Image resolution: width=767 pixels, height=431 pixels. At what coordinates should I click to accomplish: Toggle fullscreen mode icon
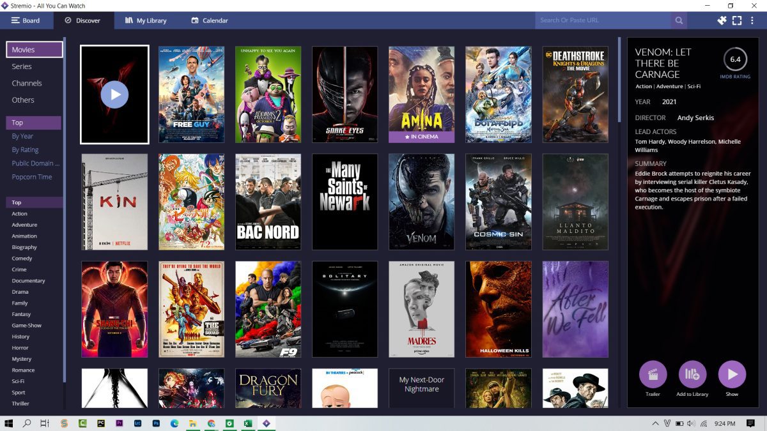pyautogui.click(x=737, y=20)
